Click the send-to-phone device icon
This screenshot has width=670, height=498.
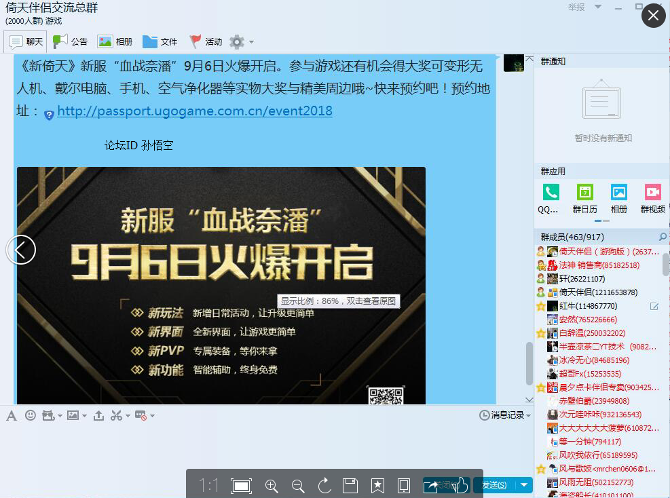(404, 486)
